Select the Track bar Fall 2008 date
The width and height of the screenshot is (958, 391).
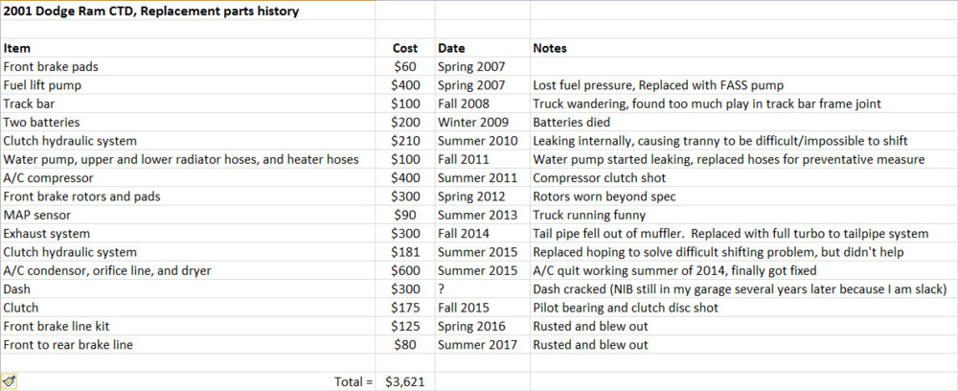464,103
